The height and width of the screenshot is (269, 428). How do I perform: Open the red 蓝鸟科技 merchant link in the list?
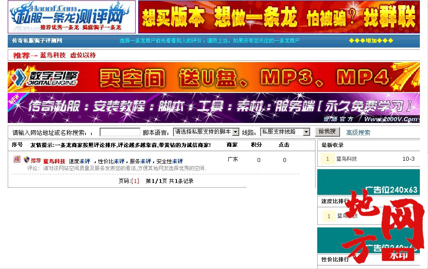pyautogui.click(x=55, y=161)
